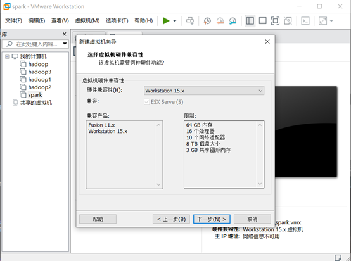The height and width of the screenshot is (261, 351).
Task: Click the message log icon in status bar
Action: pos(338,257)
